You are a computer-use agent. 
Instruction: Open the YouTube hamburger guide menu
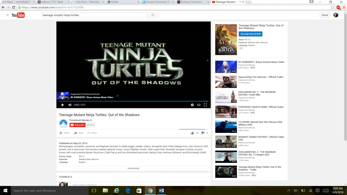pyautogui.click(x=7, y=15)
